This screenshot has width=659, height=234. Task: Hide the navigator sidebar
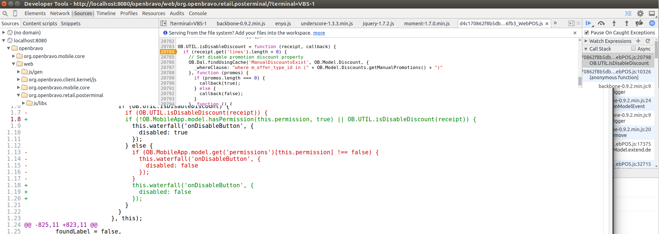pyautogui.click(x=164, y=23)
